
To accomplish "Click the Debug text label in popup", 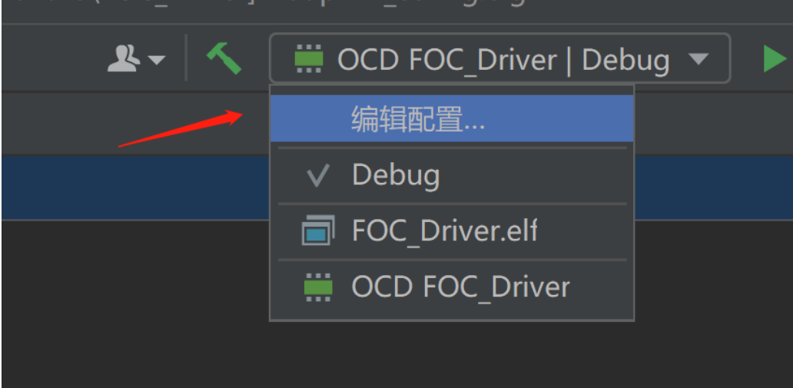I will 396,175.
